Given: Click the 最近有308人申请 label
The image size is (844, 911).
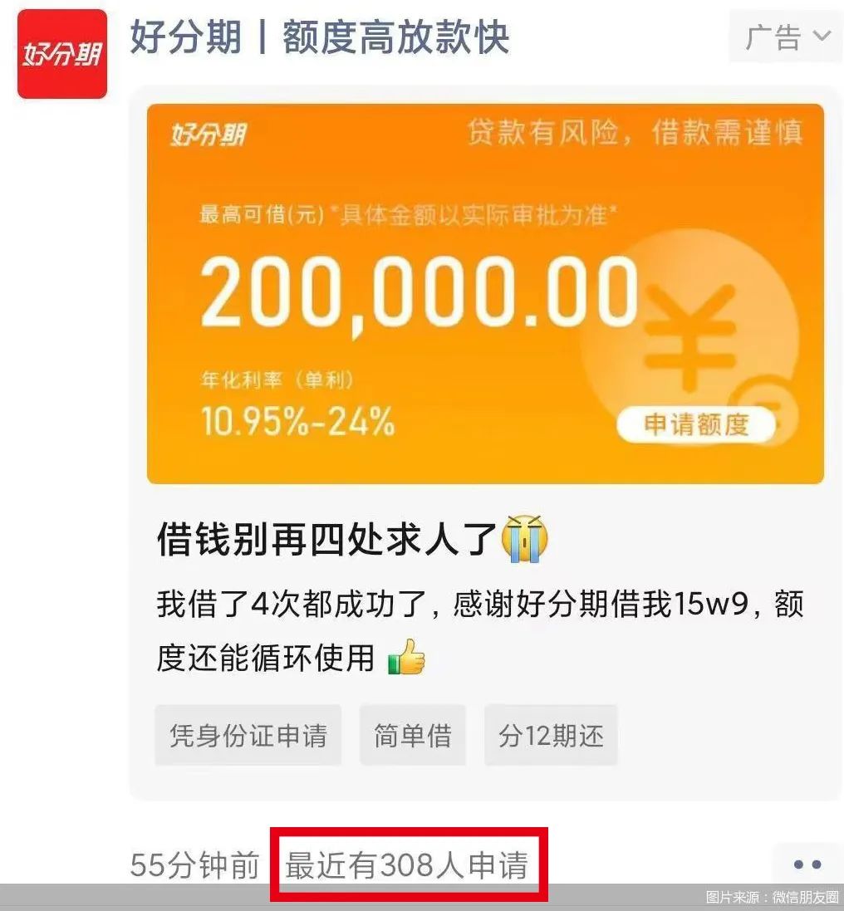Looking at the screenshot, I should coord(407,864).
